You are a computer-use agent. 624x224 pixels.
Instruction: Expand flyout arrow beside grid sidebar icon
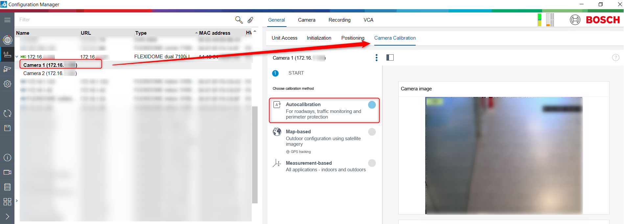[x=17, y=201]
